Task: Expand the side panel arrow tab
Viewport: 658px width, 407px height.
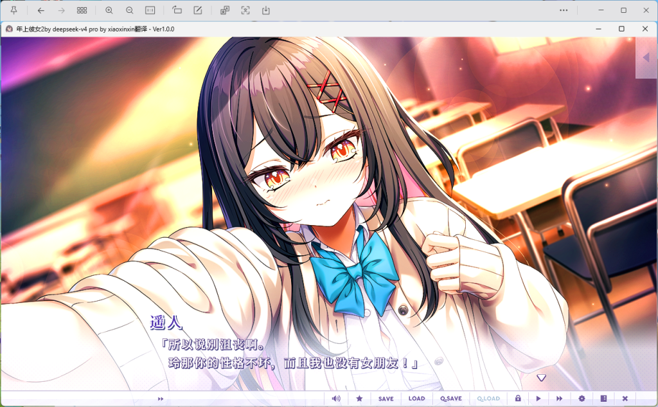Action: [646, 57]
